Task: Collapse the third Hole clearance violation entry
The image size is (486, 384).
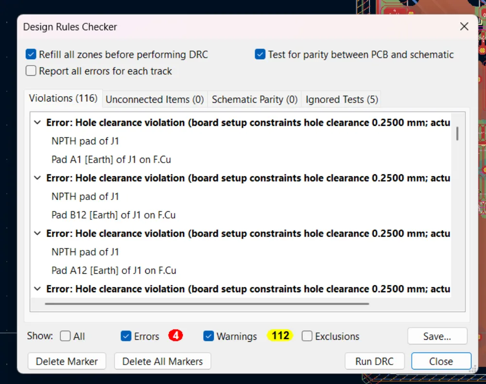Action: (37, 234)
